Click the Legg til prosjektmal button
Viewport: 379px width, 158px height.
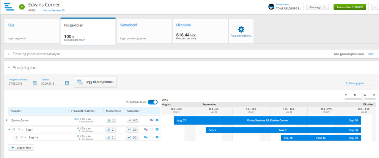click(95, 82)
